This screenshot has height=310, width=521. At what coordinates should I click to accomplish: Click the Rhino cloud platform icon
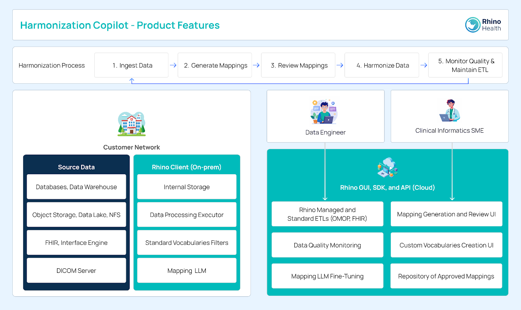point(387,167)
